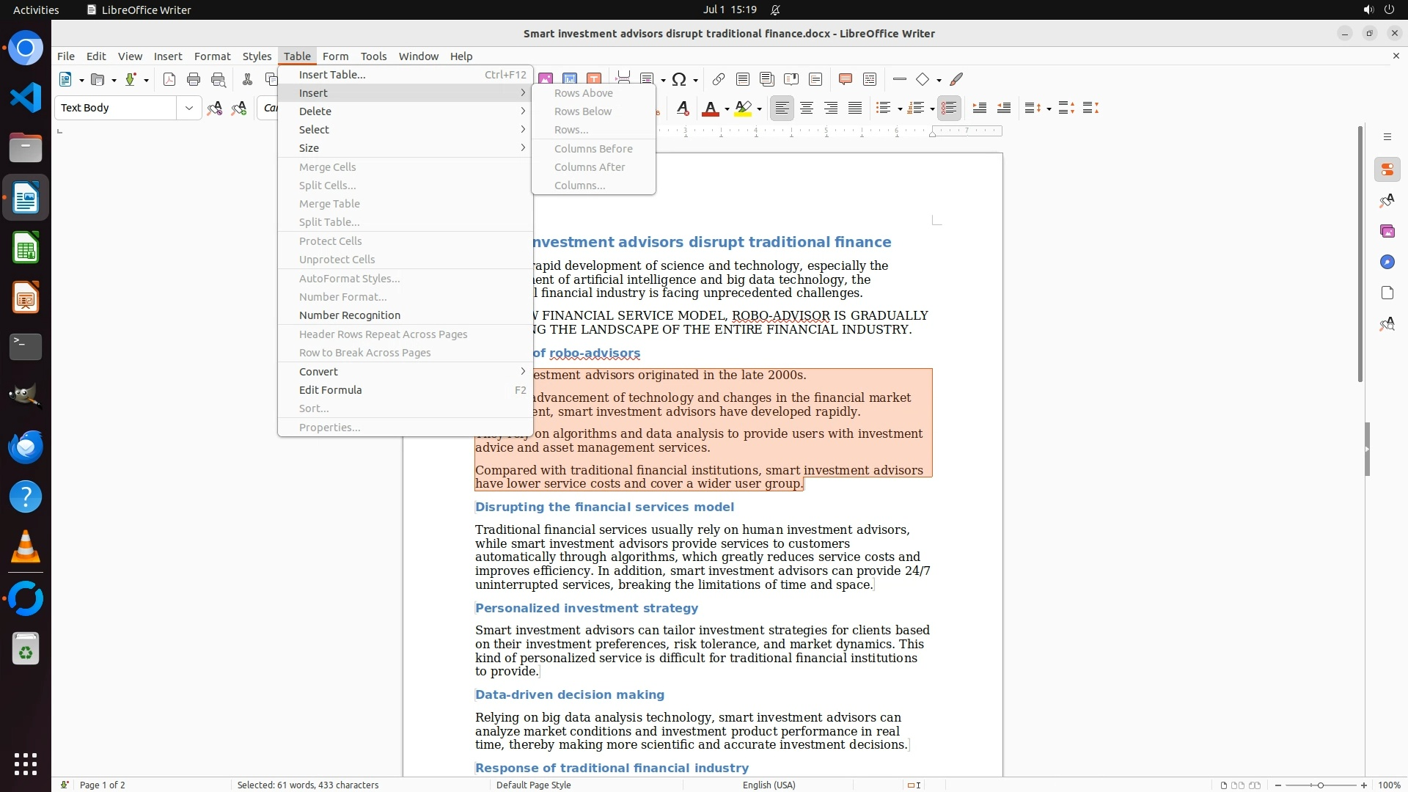Click the Clear Direct Formatting icon
This screenshot has width=1408, height=792.
pos(682,109)
